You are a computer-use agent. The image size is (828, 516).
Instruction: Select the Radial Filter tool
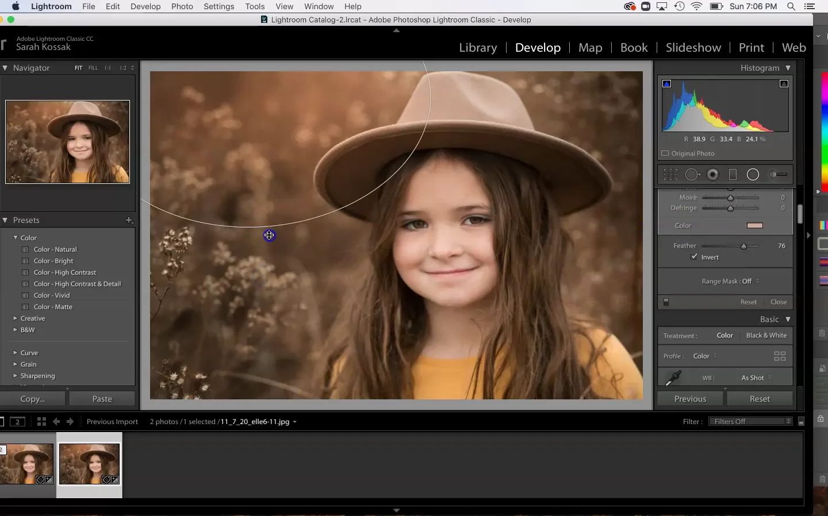[753, 175]
